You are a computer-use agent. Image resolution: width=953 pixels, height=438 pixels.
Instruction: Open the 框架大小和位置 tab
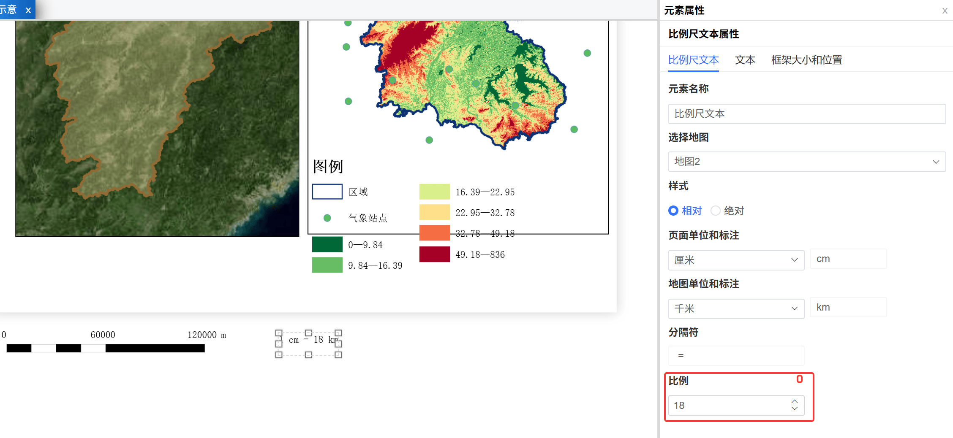pos(806,60)
